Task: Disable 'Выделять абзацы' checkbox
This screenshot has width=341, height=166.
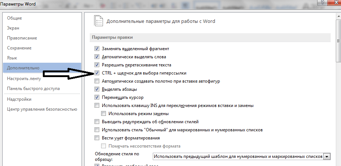Action: (97, 89)
